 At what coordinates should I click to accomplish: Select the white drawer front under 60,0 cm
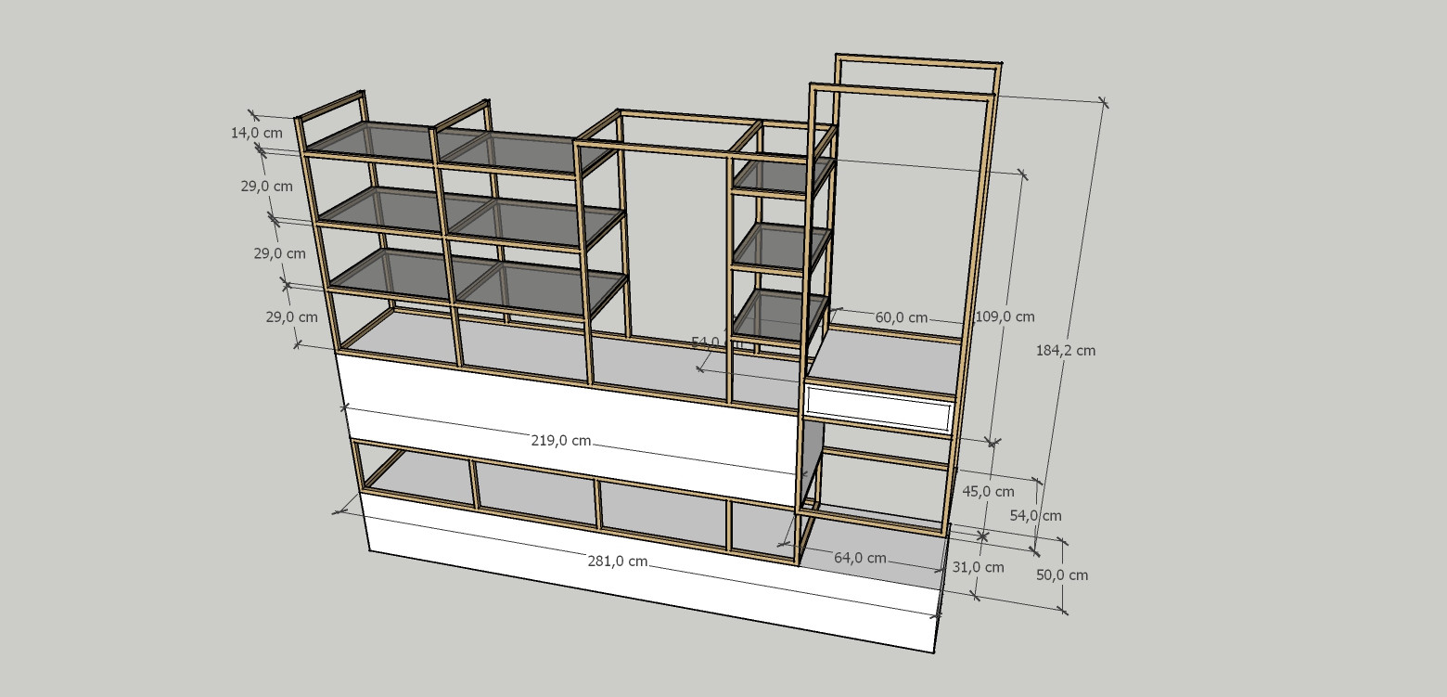point(880,410)
